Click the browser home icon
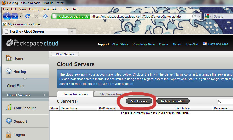Image resolution: width=233 pixels, height=140 pixels. point(45,16)
